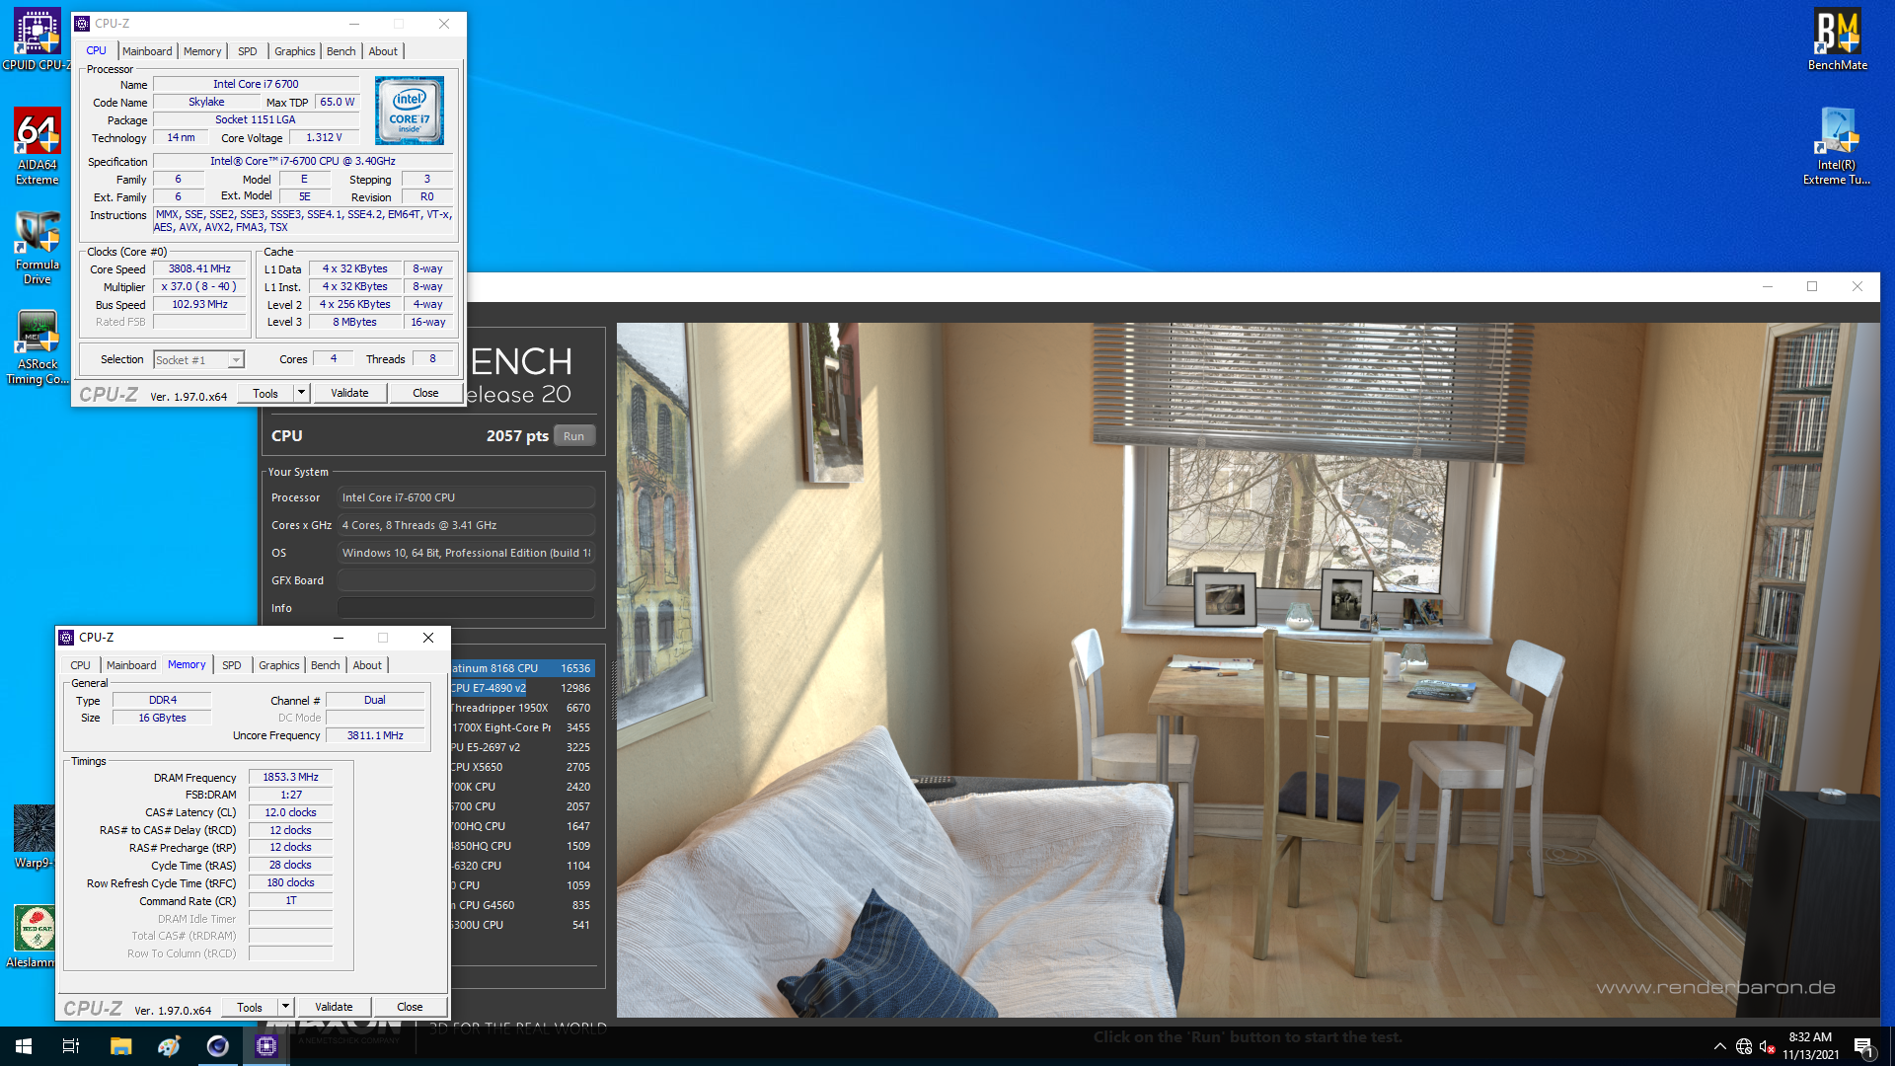Open the Mainboard tab in top CPU-Z
The height and width of the screenshot is (1066, 1895).
(147, 51)
